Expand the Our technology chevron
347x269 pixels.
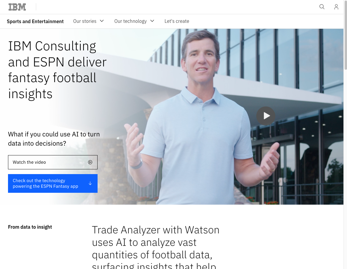152,21
